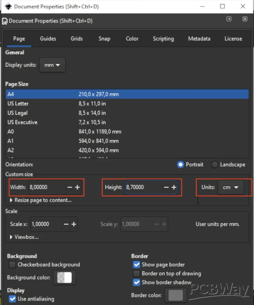Image resolution: width=254 pixels, height=305 pixels.
Task: Decrease Width with the minus button
Action: coord(70,187)
